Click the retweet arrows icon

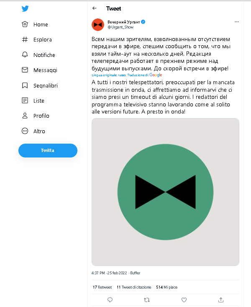point(147,300)
